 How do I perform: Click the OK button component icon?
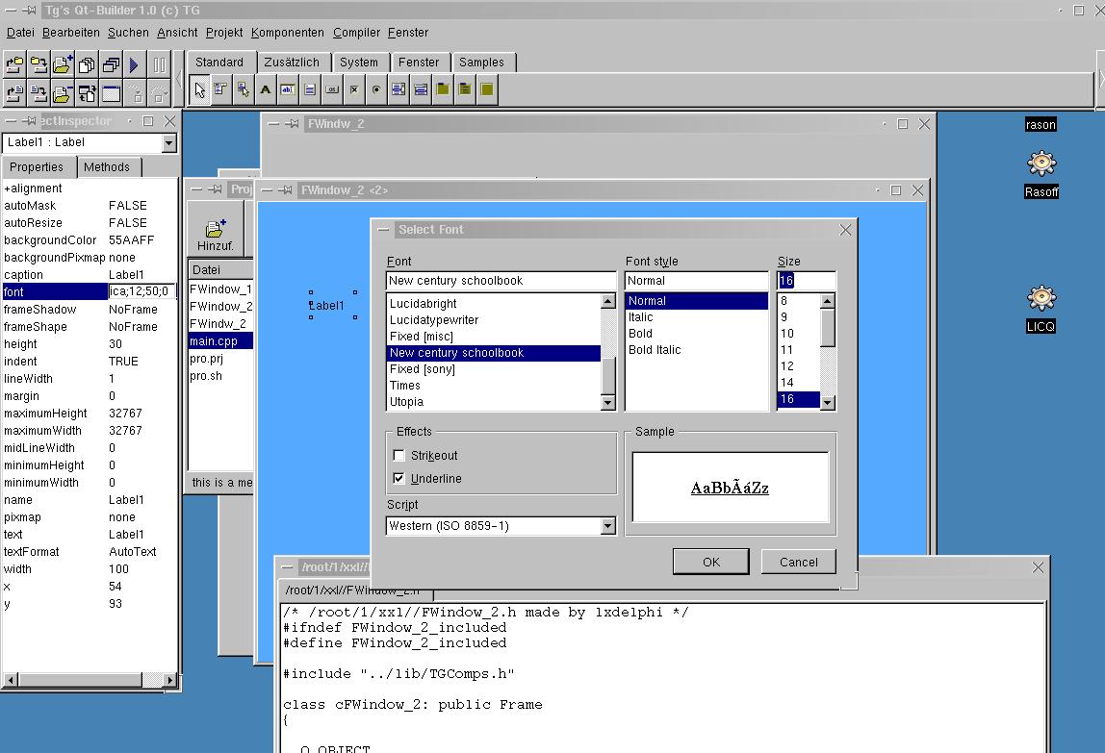tap(332, 90)
